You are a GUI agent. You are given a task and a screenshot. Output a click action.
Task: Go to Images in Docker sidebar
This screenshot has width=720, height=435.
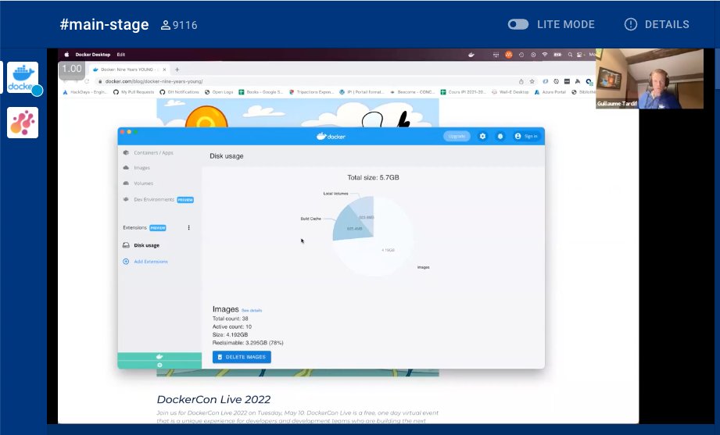(x=137, y=168)
